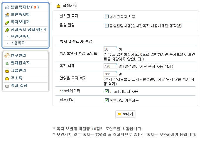Viewport: 201px width, 141px height.
Task: Click the green pencil icon beside 쪽지보내기
Action: [x=7, y=22]
